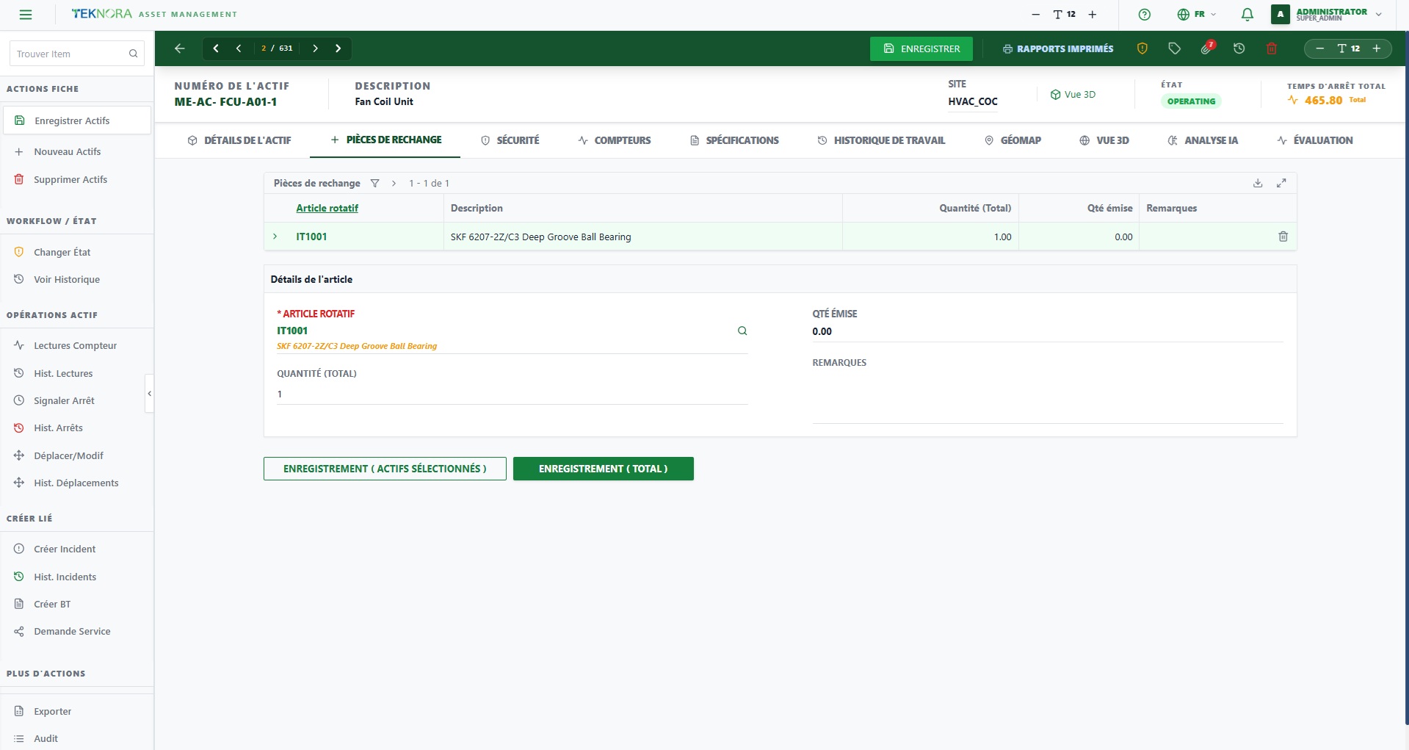1409x750 pixels.
Task: Open IT1001 link in table row
Action: tap(311, 237)
